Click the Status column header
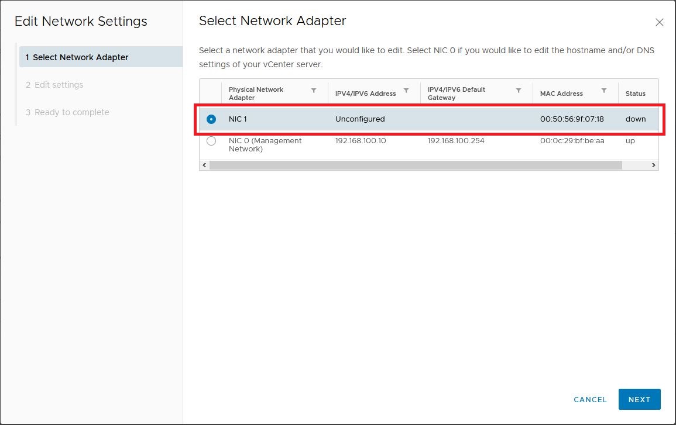This screenshot has width=676, height=425. (636, 94)
